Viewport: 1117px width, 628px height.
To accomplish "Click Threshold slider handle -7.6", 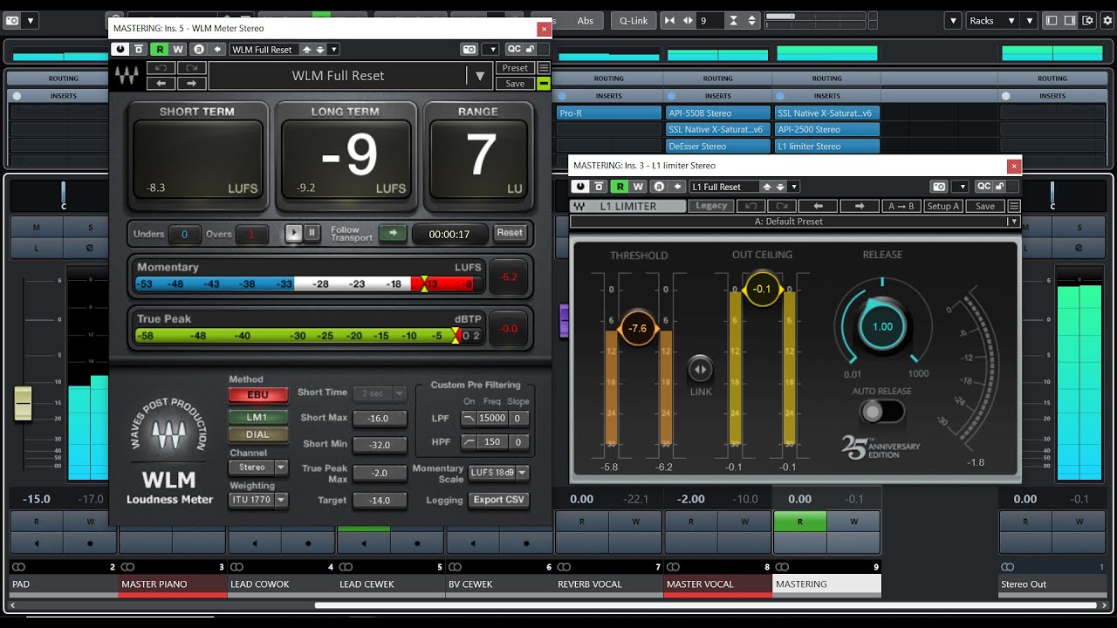I will (638, 328).
